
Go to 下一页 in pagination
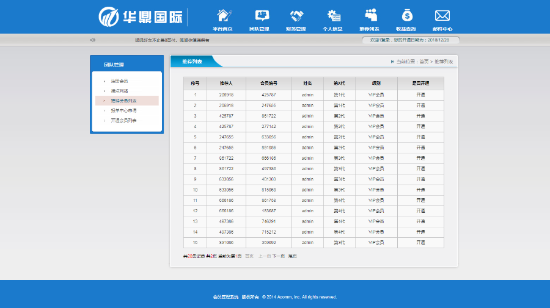click(x=279, y=256)
